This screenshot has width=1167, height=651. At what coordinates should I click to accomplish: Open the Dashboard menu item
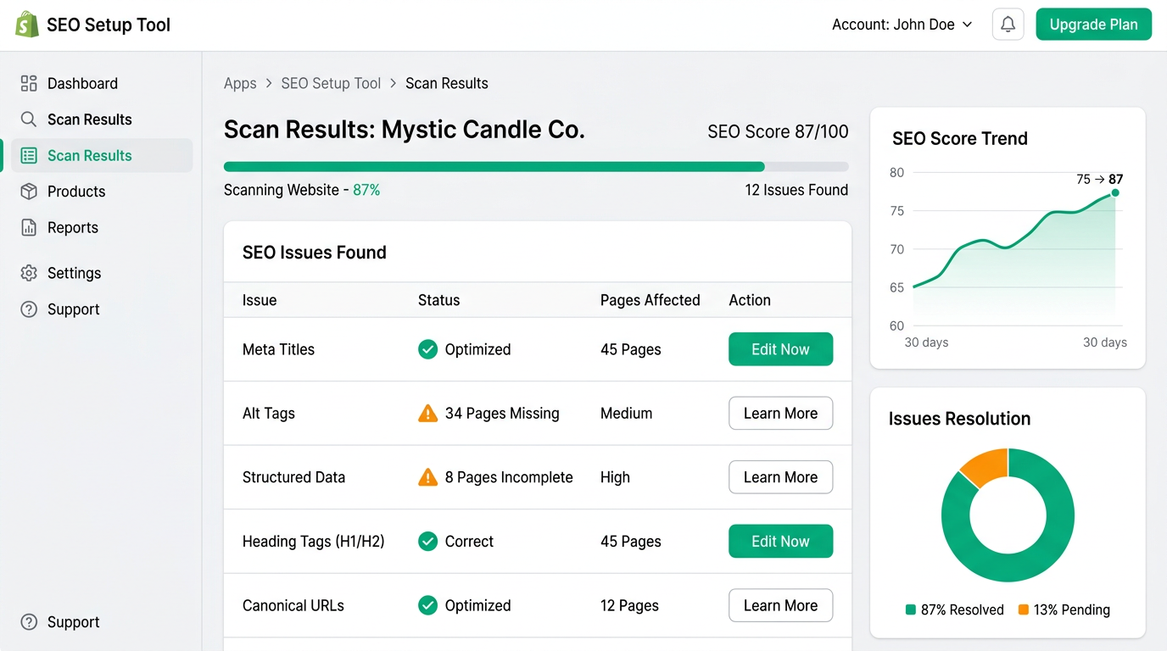pos(81,83)
